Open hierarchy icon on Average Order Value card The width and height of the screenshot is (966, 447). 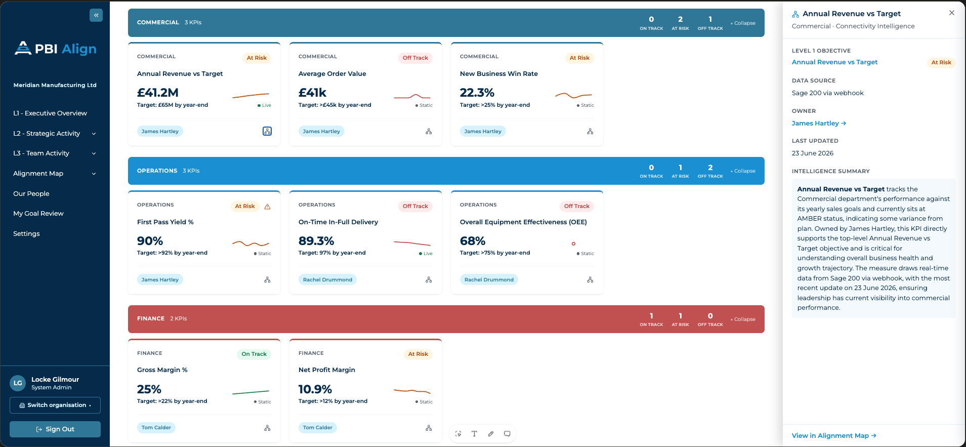click(x=429, y=131)
